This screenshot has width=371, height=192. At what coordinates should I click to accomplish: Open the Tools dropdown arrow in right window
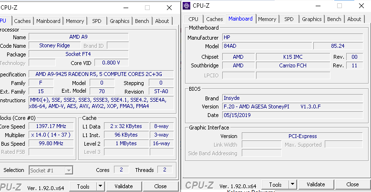point(293,184)
